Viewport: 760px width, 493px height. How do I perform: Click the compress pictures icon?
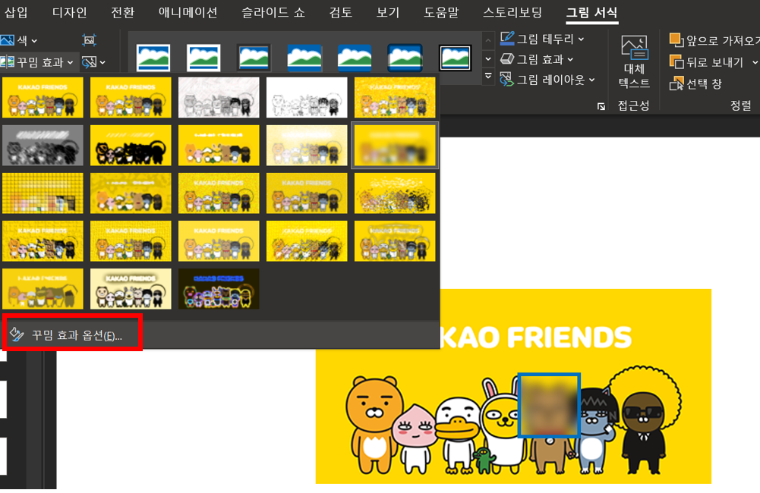[x=89, y=40]
